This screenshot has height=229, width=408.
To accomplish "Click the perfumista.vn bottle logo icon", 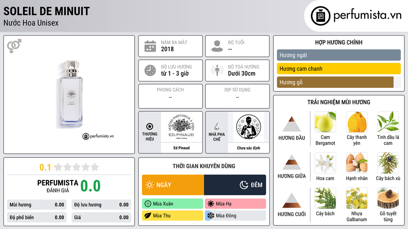I will (321, 16).
